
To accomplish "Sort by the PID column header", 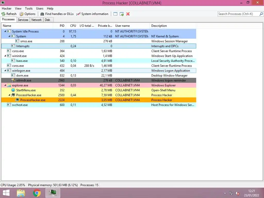I will (x=59, y=26).
